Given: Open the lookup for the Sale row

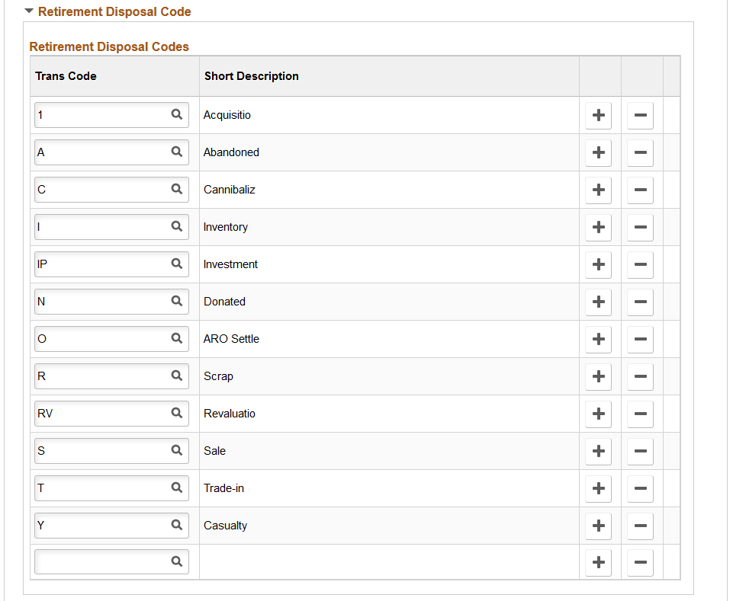Looking at the screenshot, I should pyautogui.click(x=177, y=451).
